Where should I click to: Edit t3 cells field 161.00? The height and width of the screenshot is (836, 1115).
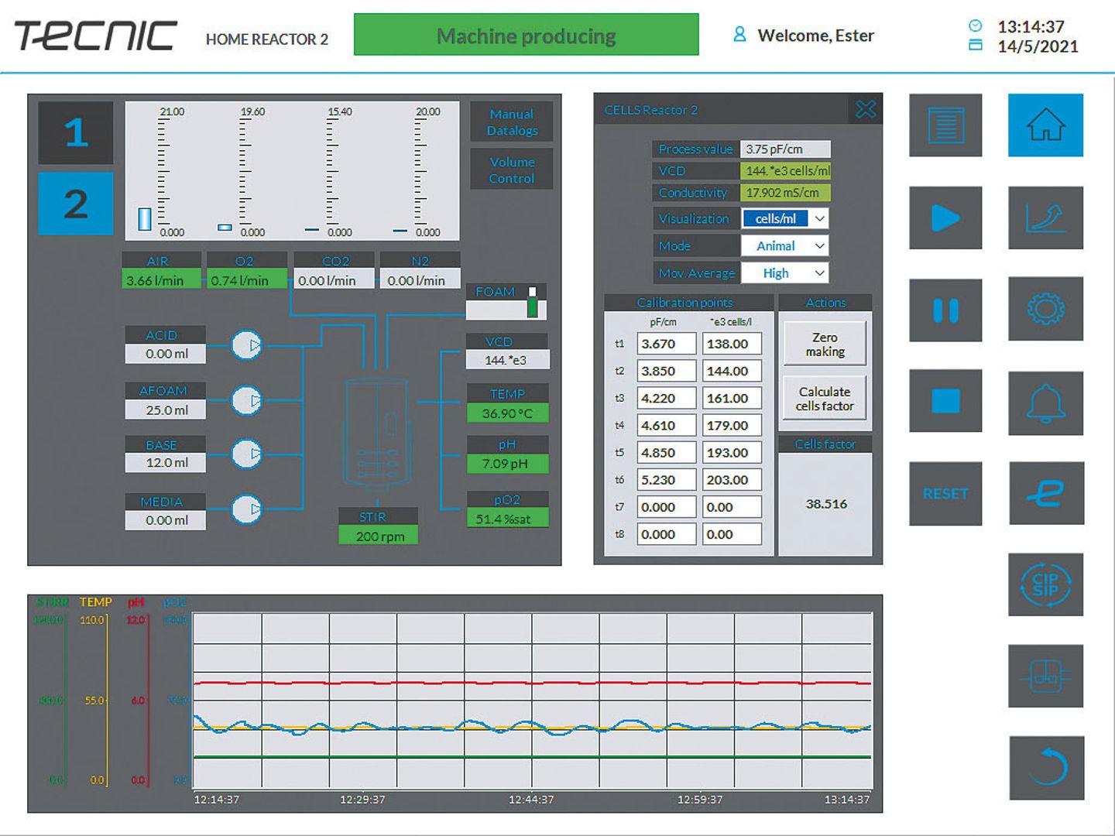pos(732,398)
